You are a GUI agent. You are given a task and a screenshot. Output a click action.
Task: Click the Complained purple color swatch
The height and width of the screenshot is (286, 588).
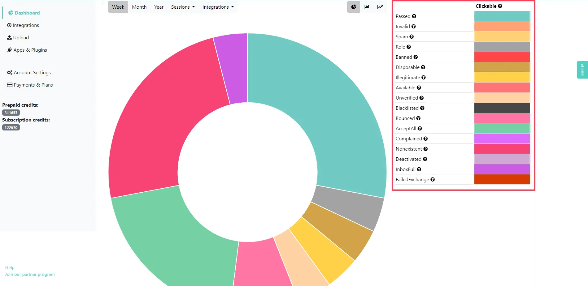pos(502,139)
